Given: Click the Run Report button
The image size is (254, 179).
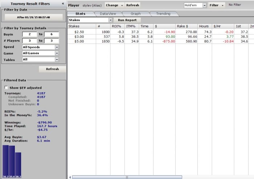Looking at the screenshot, I should 127,20.
